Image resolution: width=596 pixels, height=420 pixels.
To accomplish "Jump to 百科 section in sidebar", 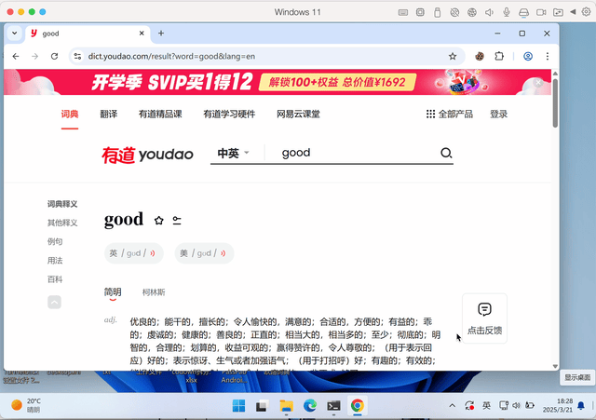I will pos(55,279).
